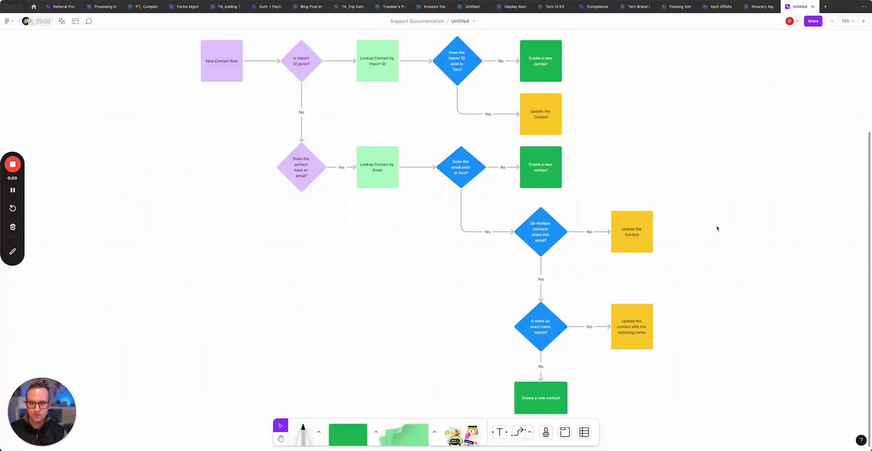Select 'Does the email exist in Tern?' diamond
The image size is (872, 451).
pyautogui.click(x=460, y=167)
